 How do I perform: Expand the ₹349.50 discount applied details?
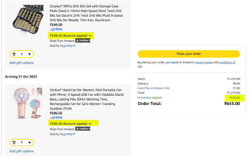90,36
